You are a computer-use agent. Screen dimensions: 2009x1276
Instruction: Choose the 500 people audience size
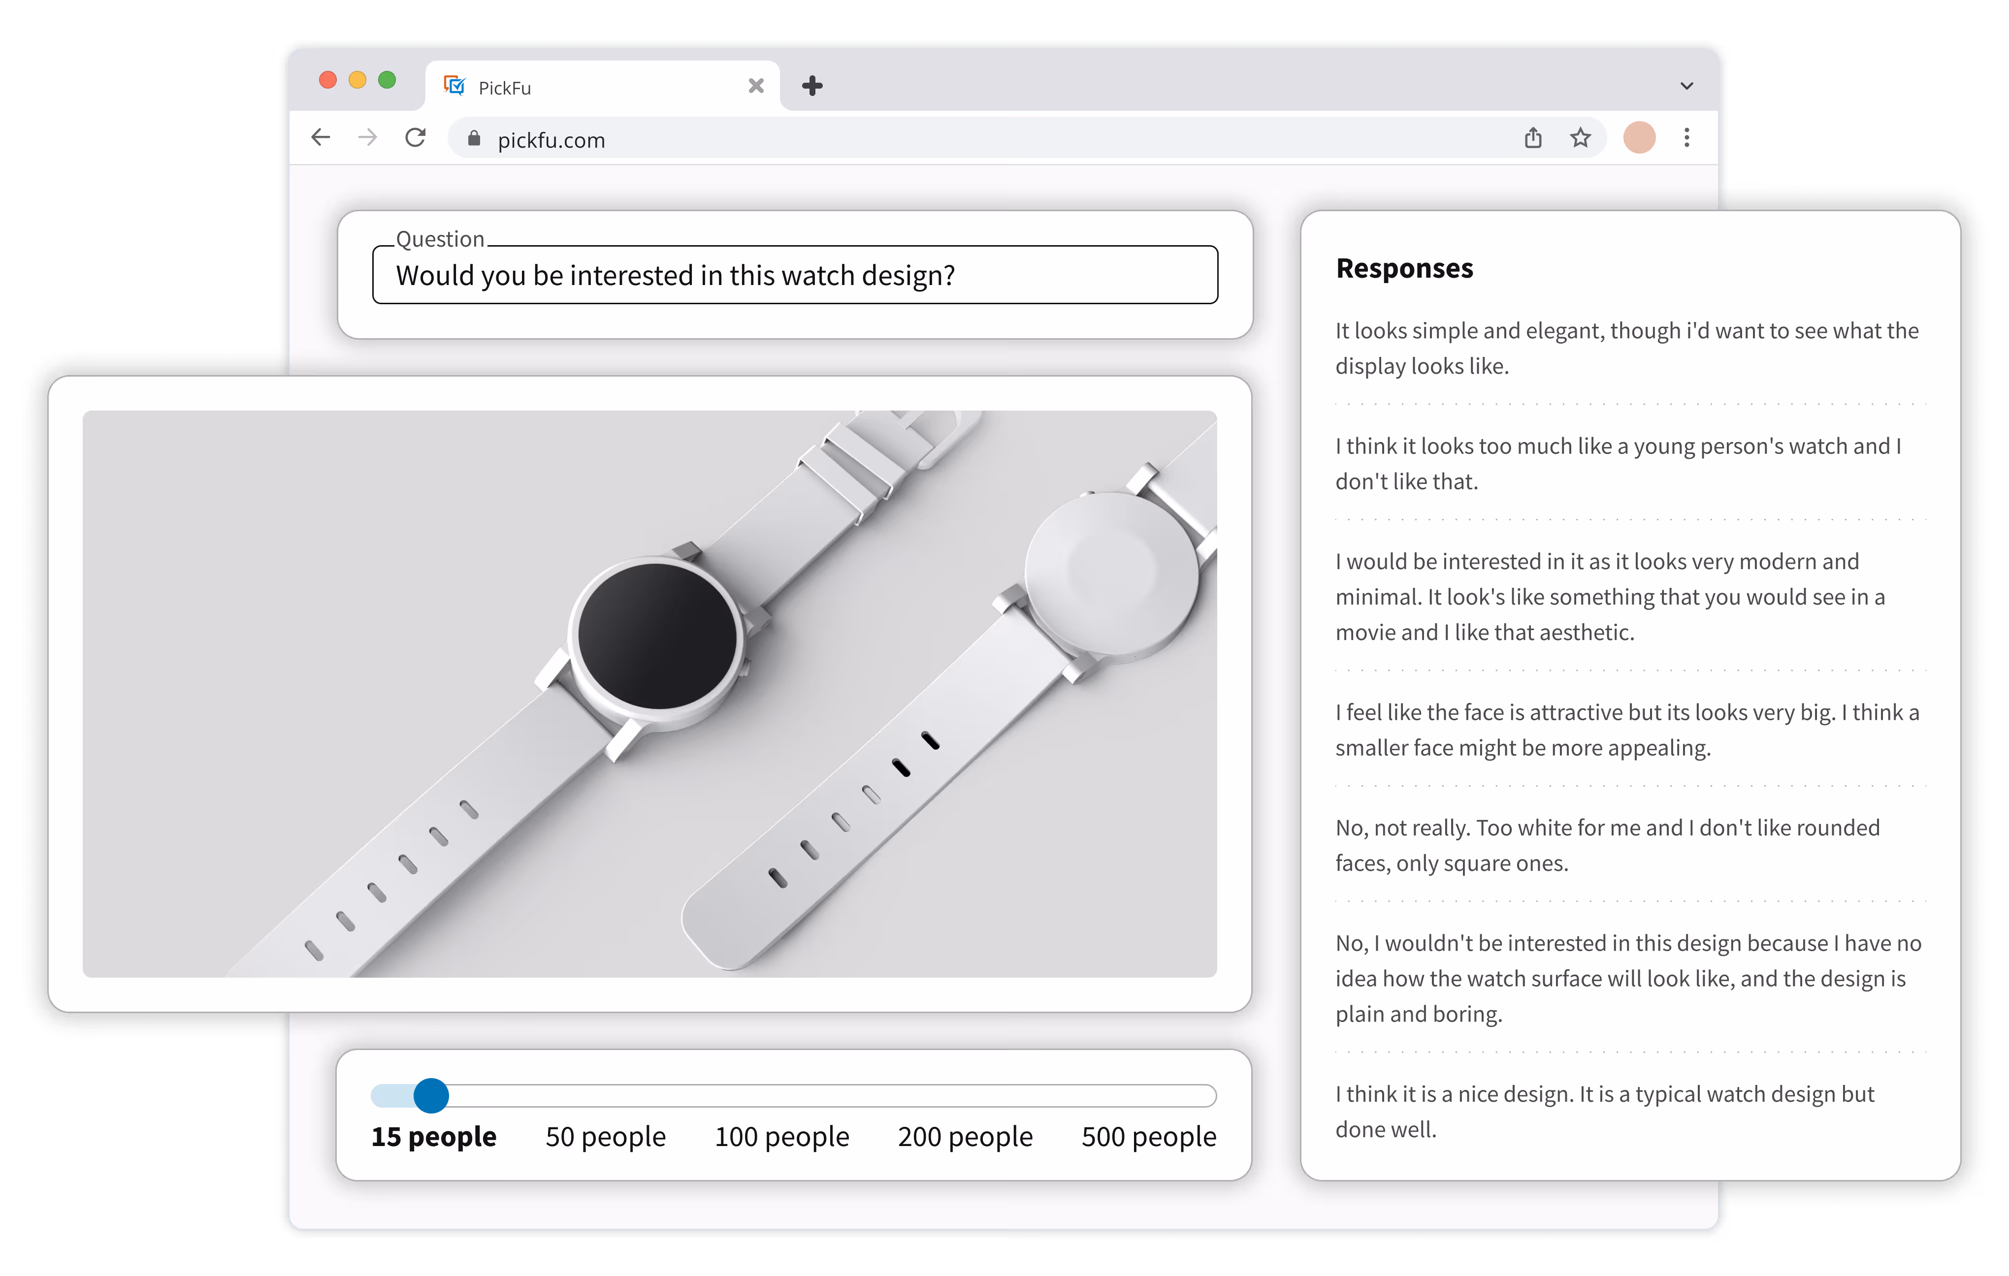click(1149, 1137)
